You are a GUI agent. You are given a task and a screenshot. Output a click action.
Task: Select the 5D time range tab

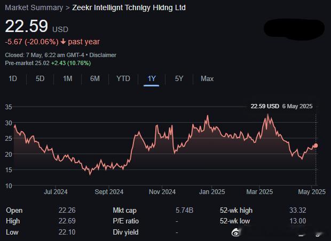(x=40, y=79)
